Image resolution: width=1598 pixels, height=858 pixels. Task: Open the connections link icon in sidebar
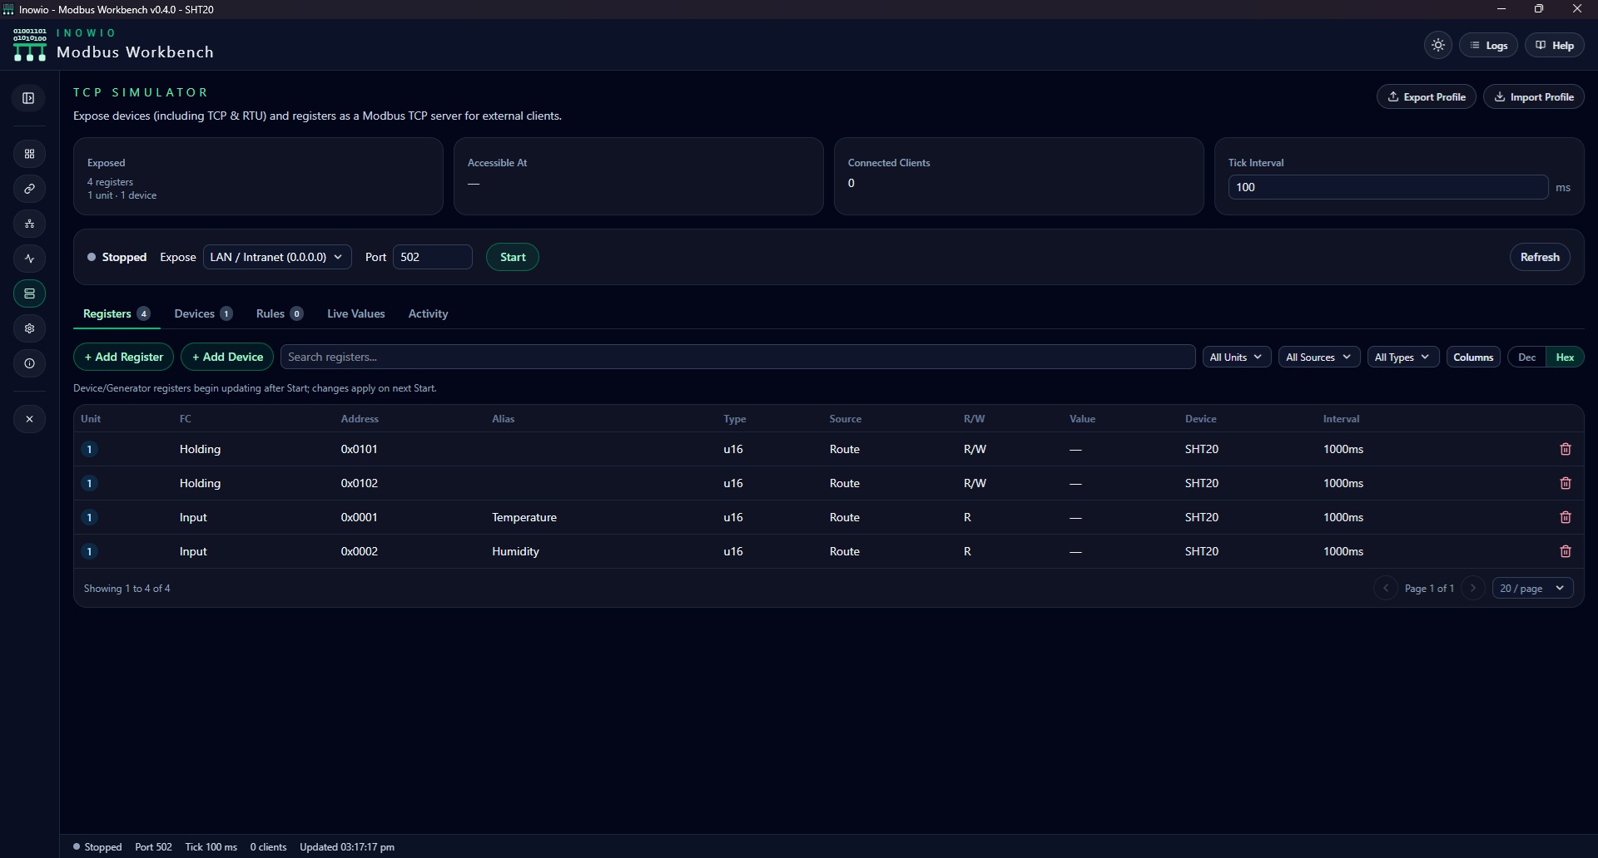29,189
